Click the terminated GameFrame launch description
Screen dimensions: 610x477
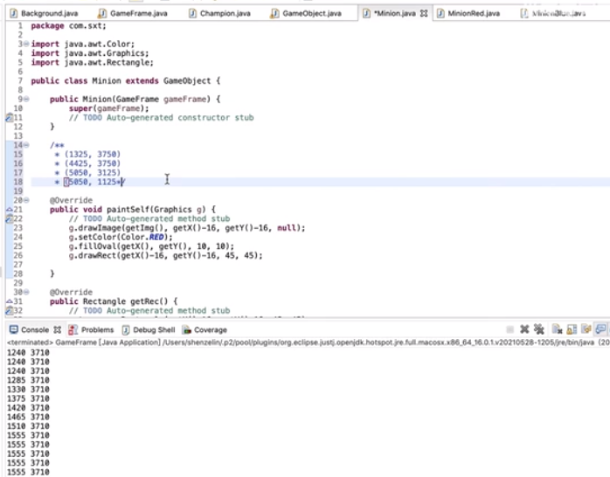[x=308, y=342]
